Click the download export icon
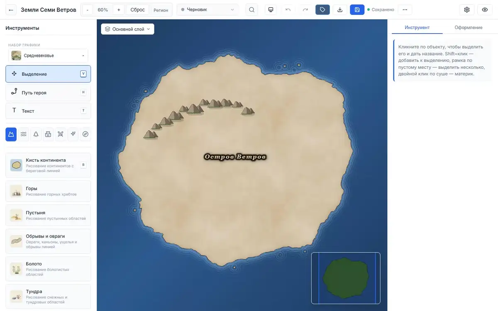The image size is (498, 311). point(340,10)
